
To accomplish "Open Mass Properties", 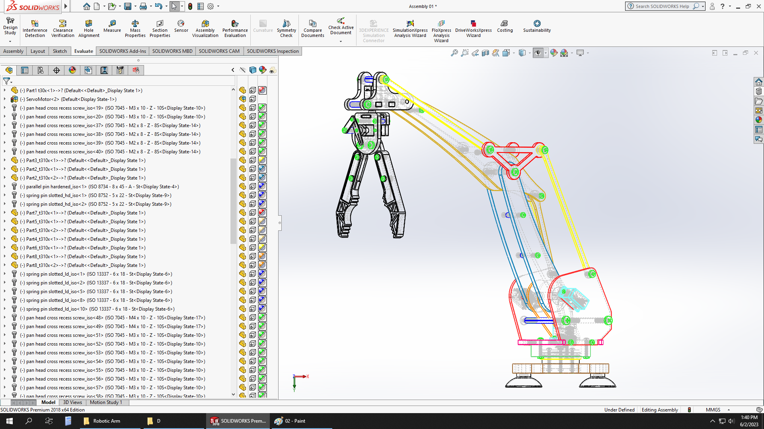I will [135, 29].
